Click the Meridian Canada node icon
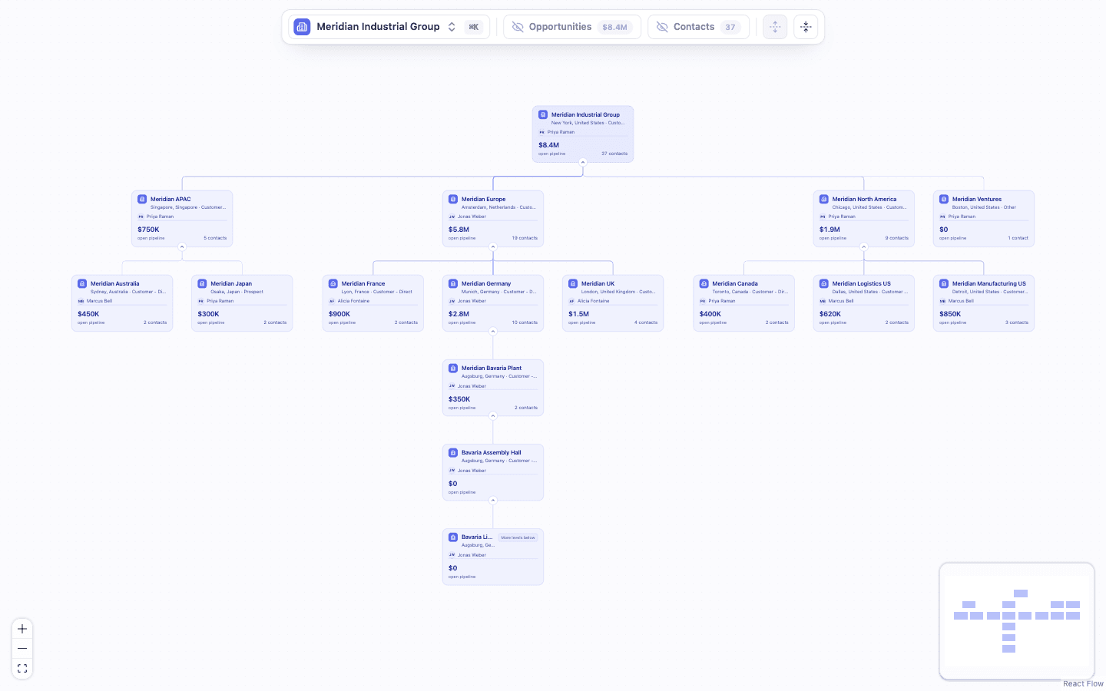The image size is (1106, 691). point(704,283)
